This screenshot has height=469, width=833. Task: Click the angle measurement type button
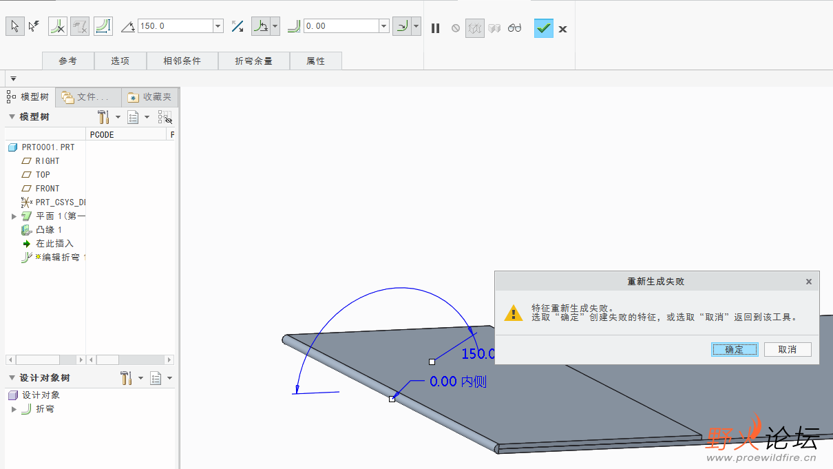point(261,27)
